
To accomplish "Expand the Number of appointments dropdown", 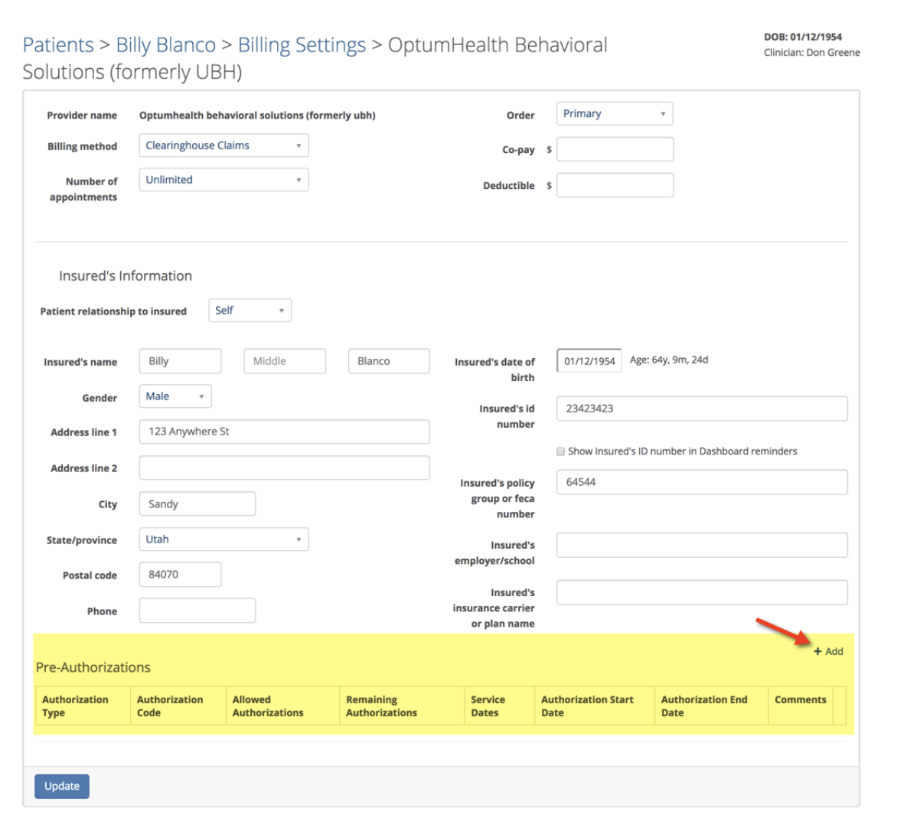I will click(223, 180).
